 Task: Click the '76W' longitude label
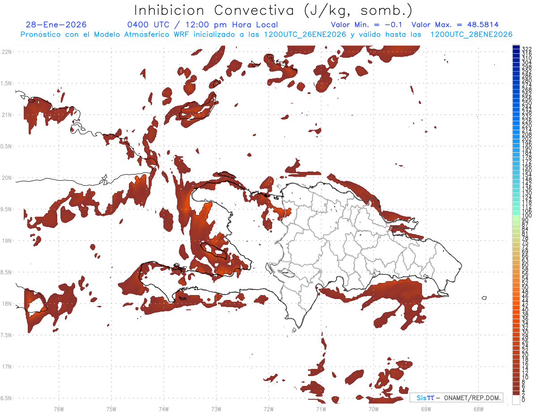pos(59,409)
